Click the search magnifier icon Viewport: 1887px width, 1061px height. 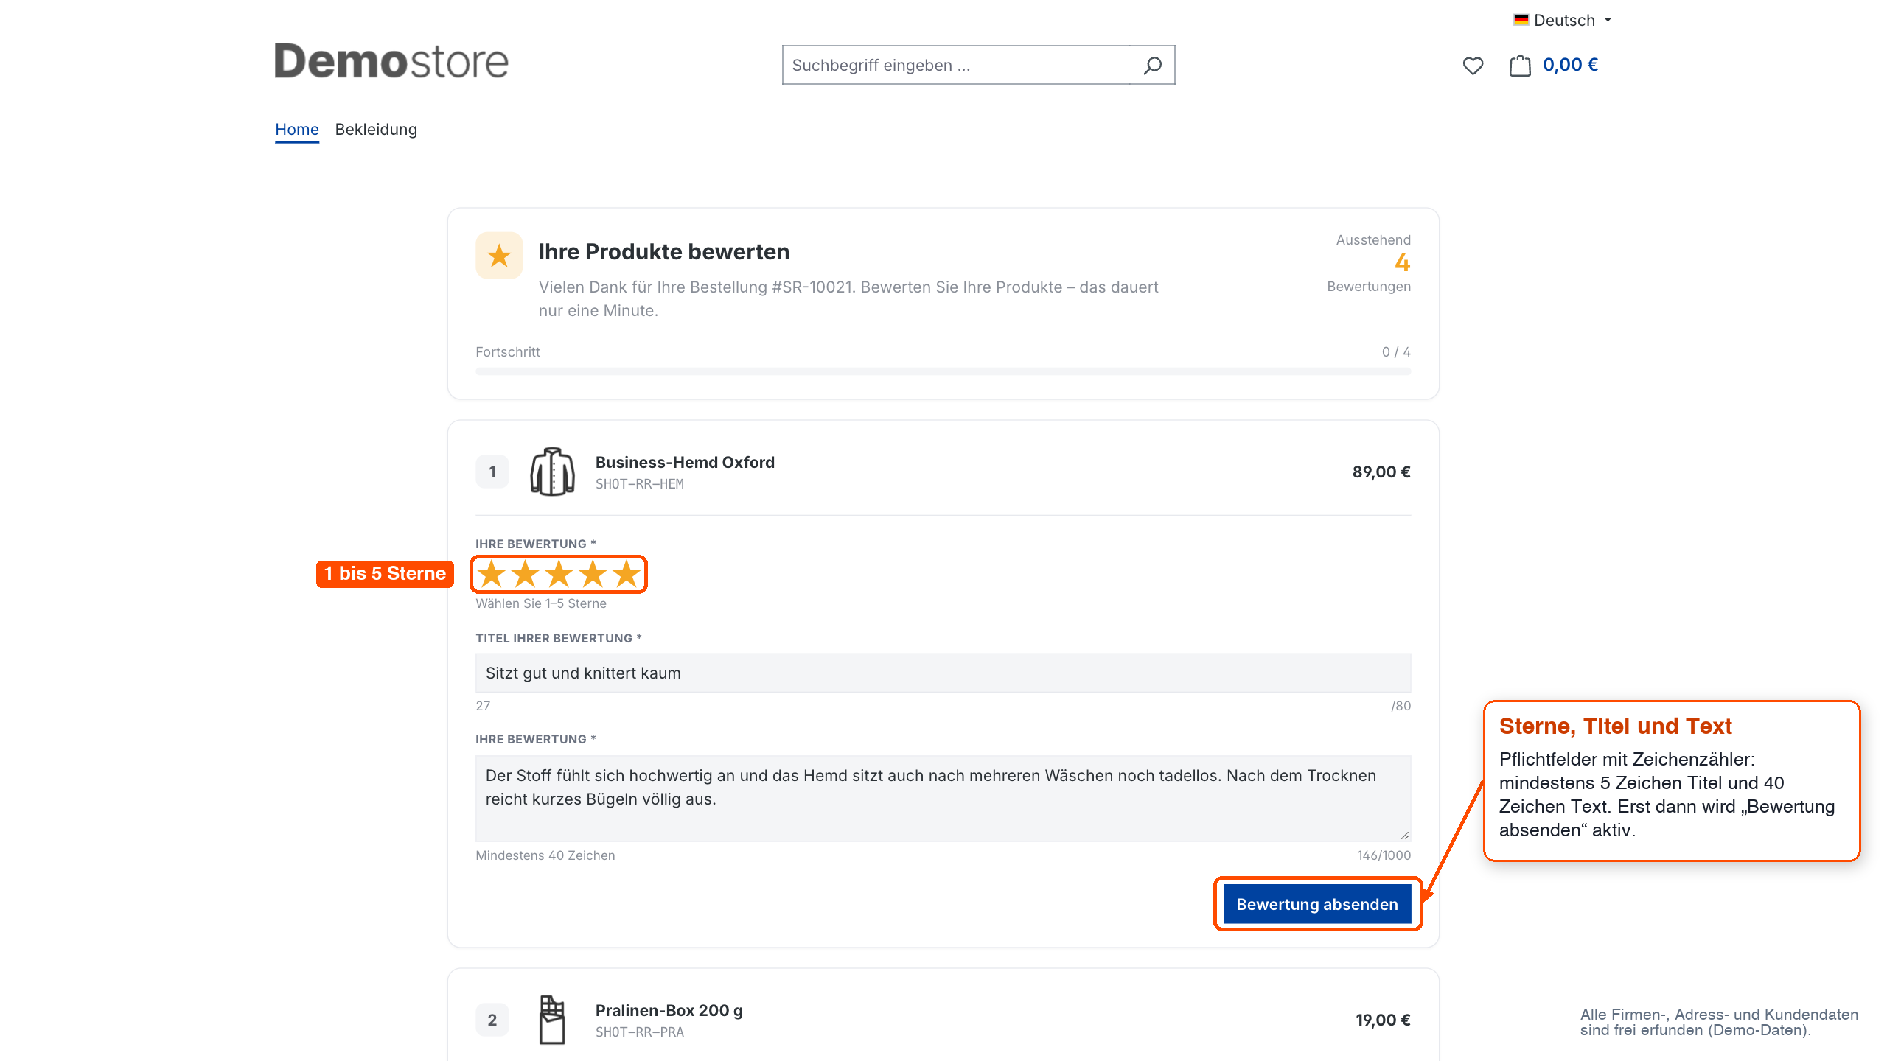click(1152, 66)
